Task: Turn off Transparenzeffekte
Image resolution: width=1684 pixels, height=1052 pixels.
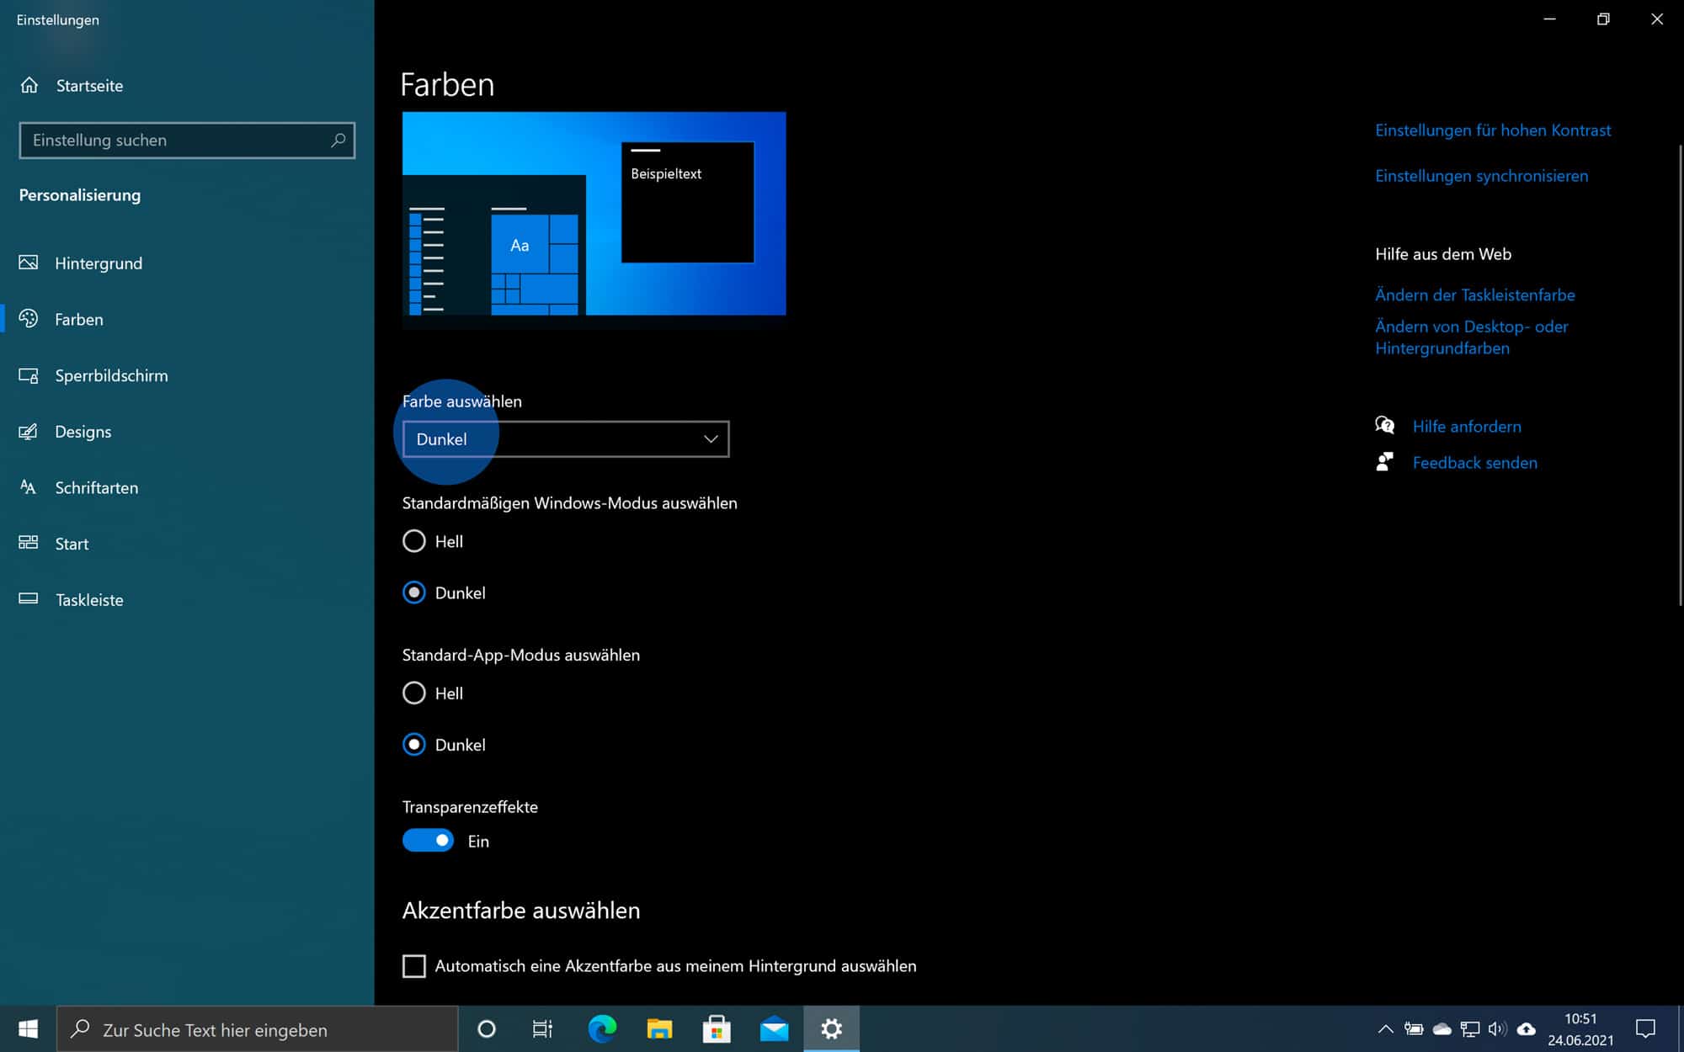Action: click(428, 840)
